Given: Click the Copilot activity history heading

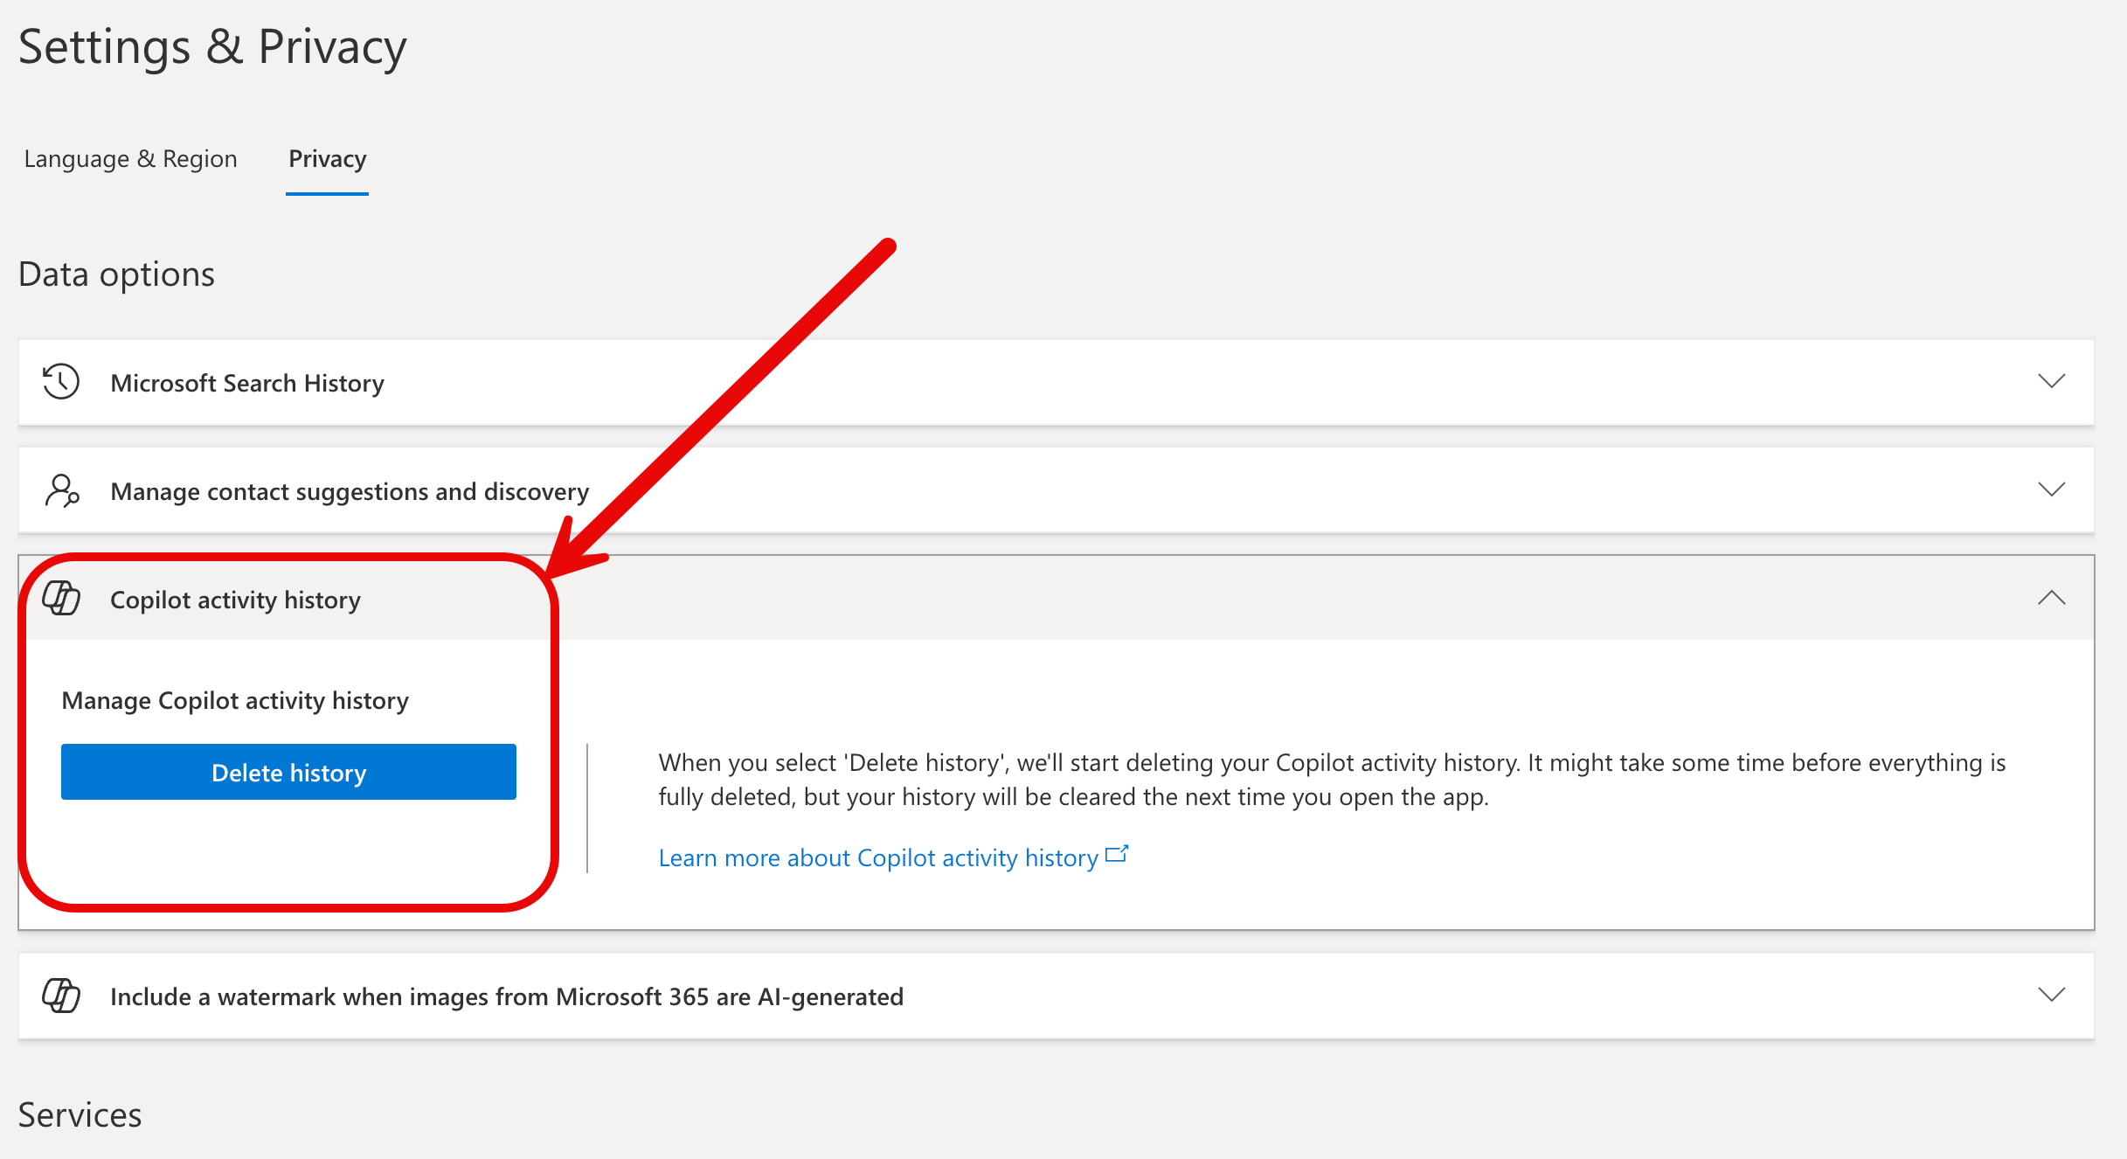Looking at the screenshot, I should pyautogui.click(x=235, y=600).
